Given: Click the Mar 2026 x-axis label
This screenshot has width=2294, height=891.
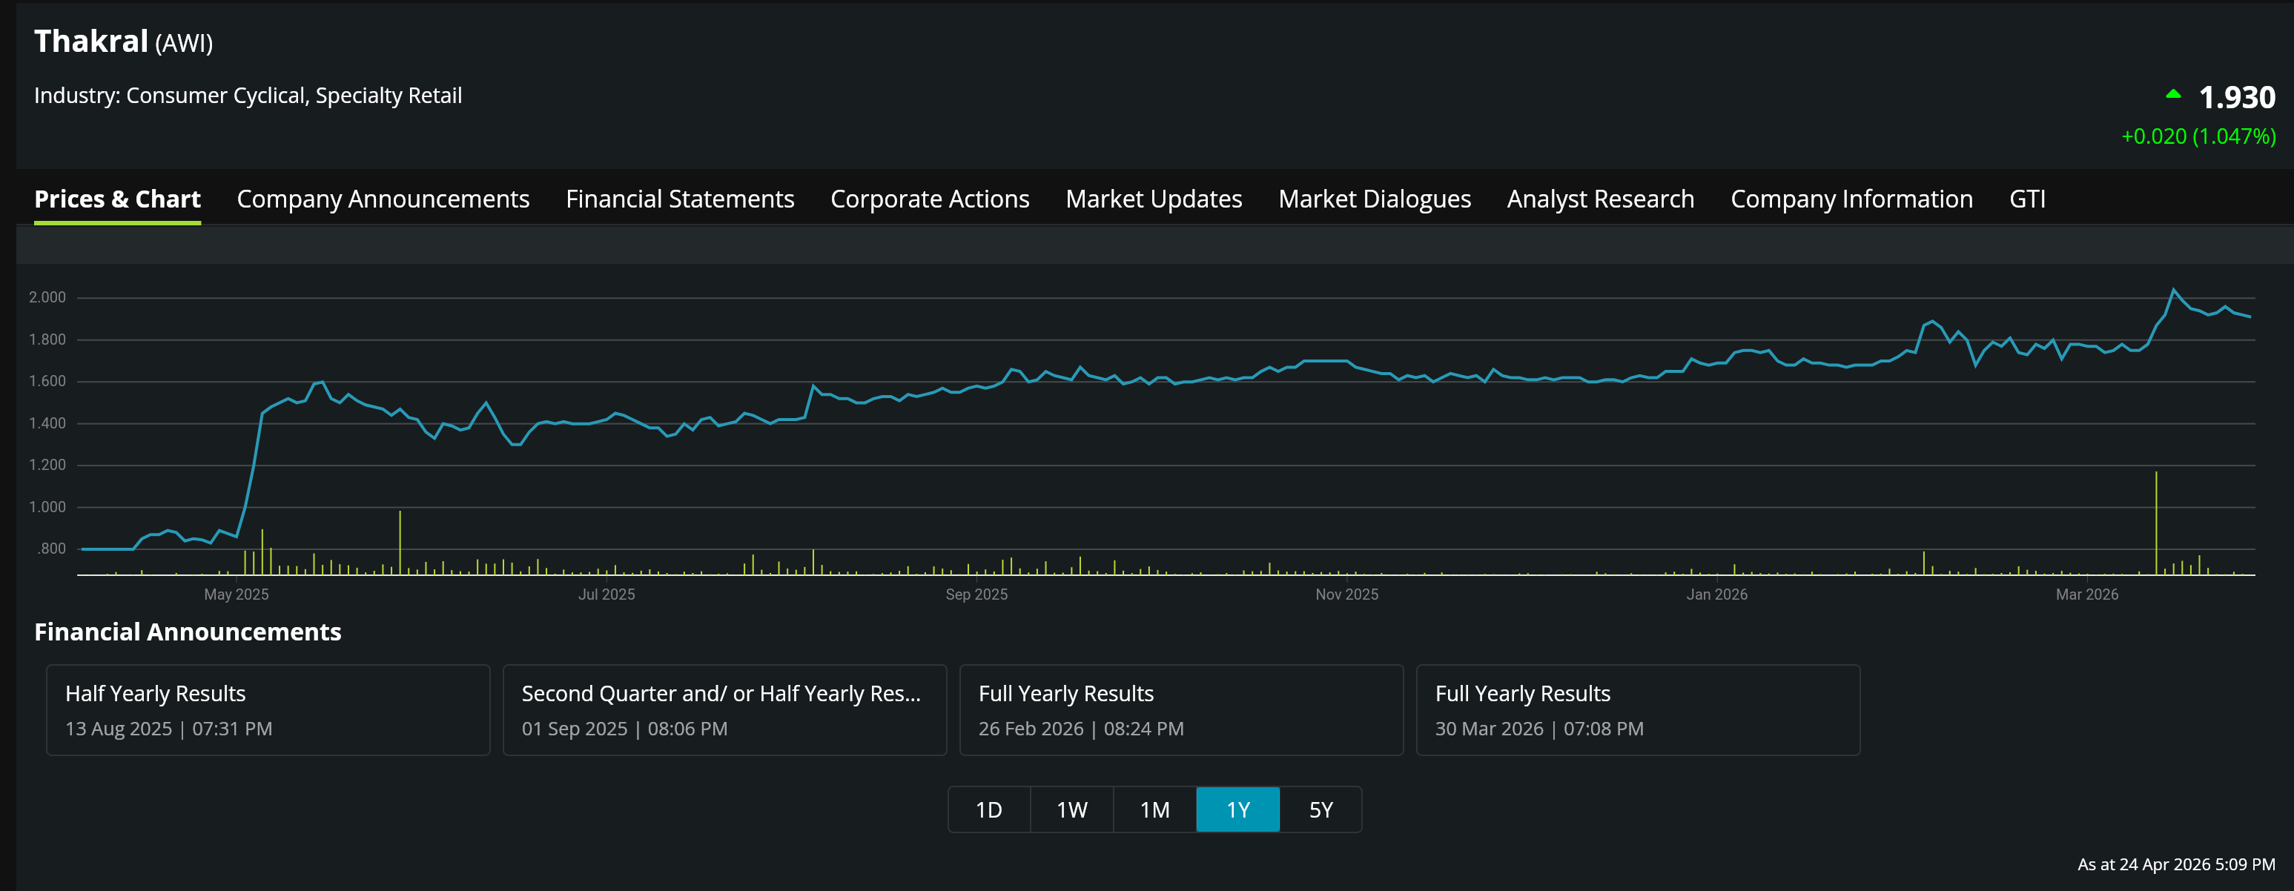Looking at the screenshot, I should pyautogui.click(x=2086, y=594).
